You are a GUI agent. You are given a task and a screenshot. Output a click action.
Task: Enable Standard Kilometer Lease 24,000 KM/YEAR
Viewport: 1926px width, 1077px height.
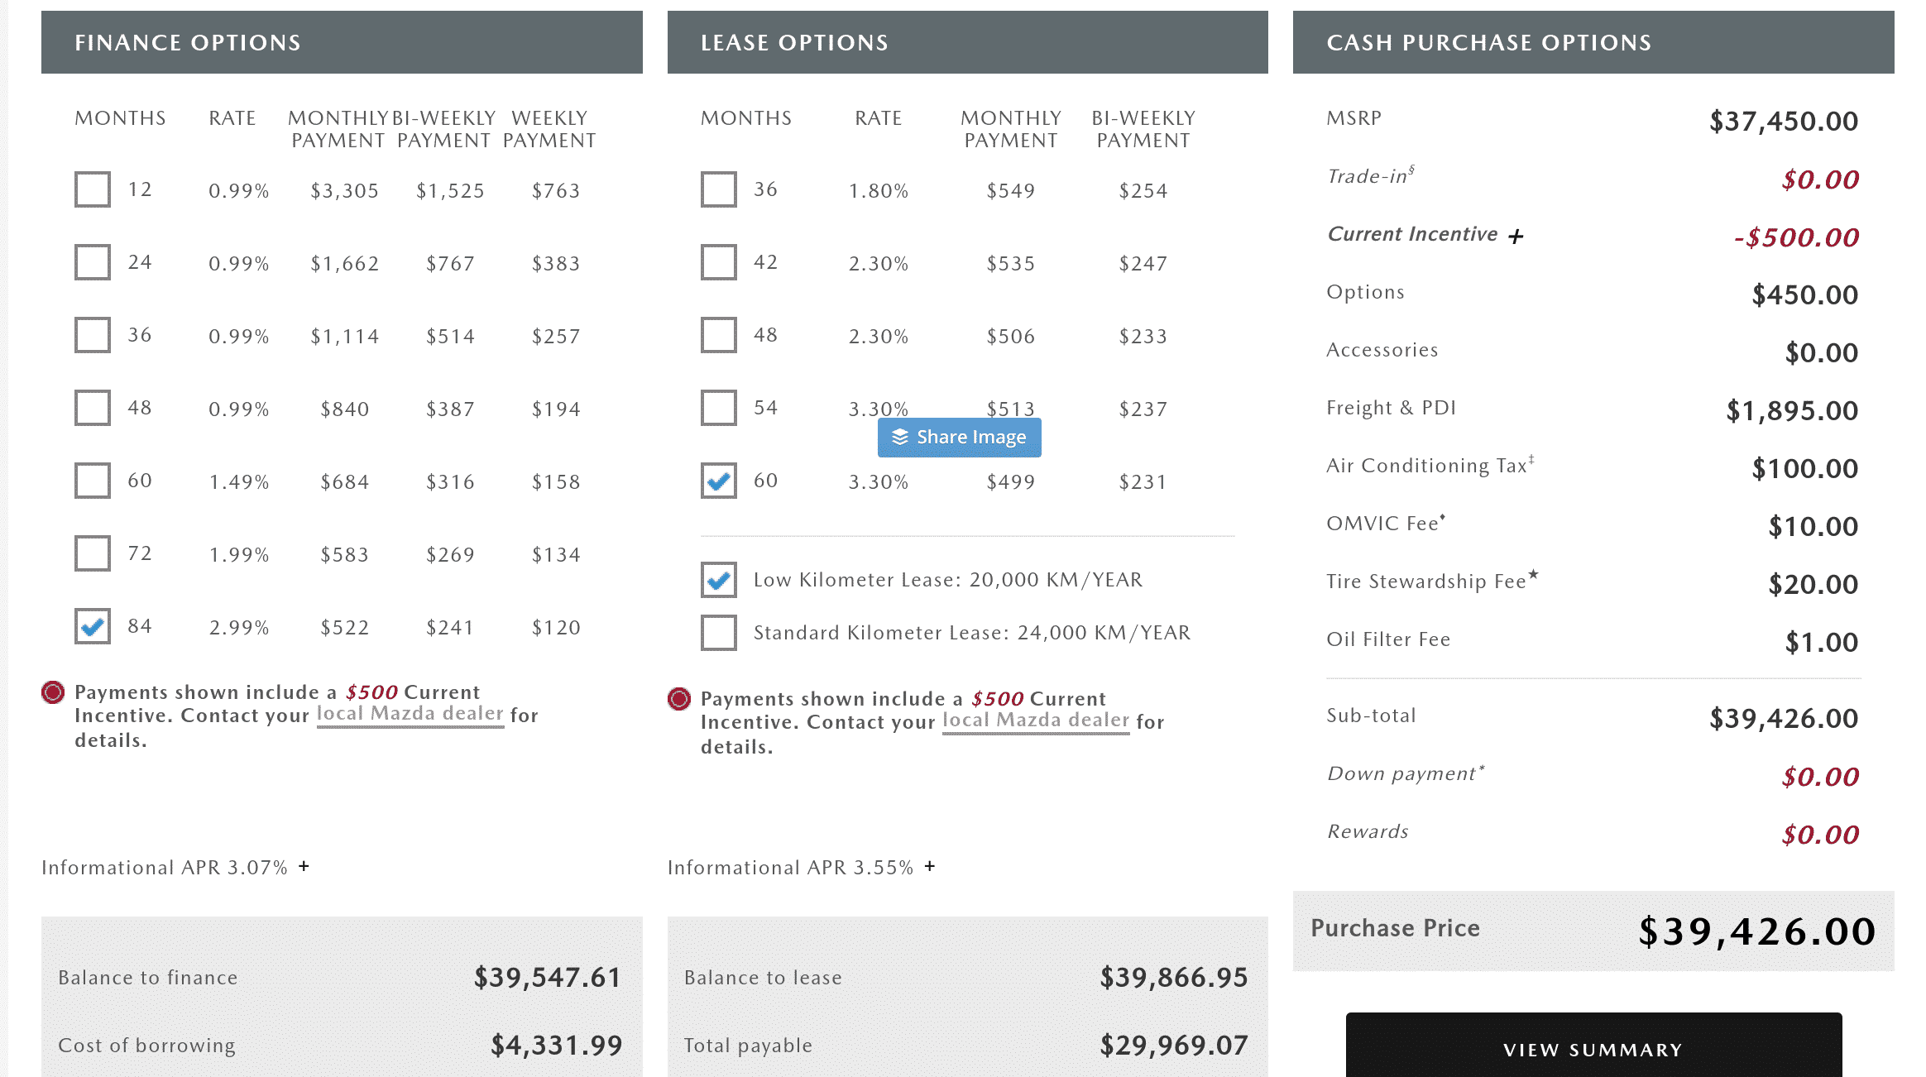pyautogui.click(x=719, y=633)
